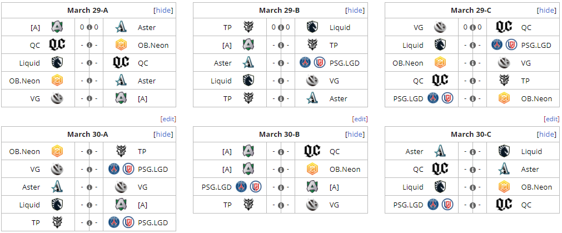Image resolution: width=562 pixels, height=233 pixels.
Task: Open info icon for TP vs VG in March 30-B
Action: point(281,205)
